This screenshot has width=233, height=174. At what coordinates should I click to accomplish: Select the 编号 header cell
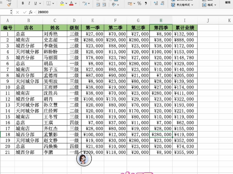click(x=8, y=28)
